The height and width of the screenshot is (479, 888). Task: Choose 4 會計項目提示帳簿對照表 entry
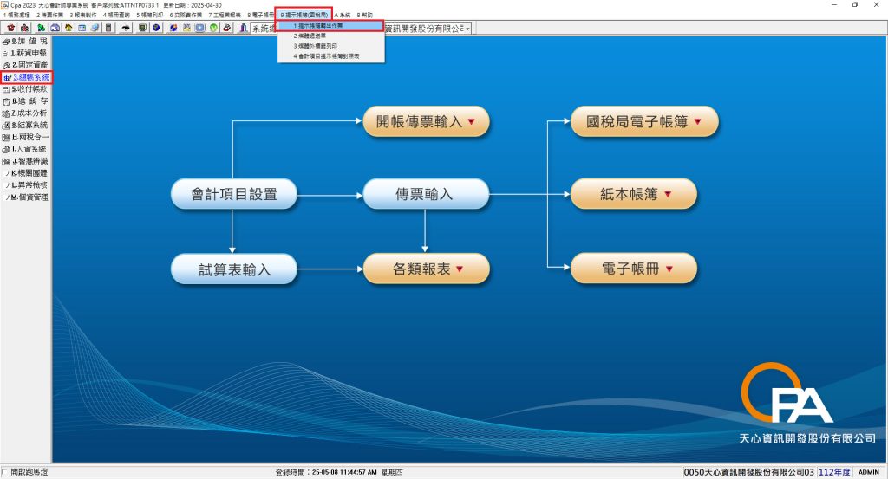click(330, 56)
